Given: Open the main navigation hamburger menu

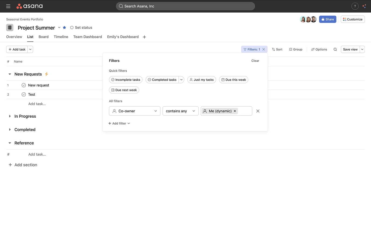Looking at the screenshot, I should 8,6.
